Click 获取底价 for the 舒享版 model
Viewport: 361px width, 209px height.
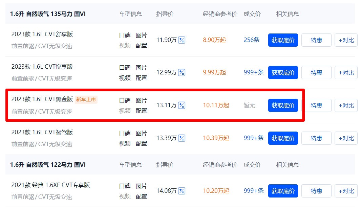[283, 40]
